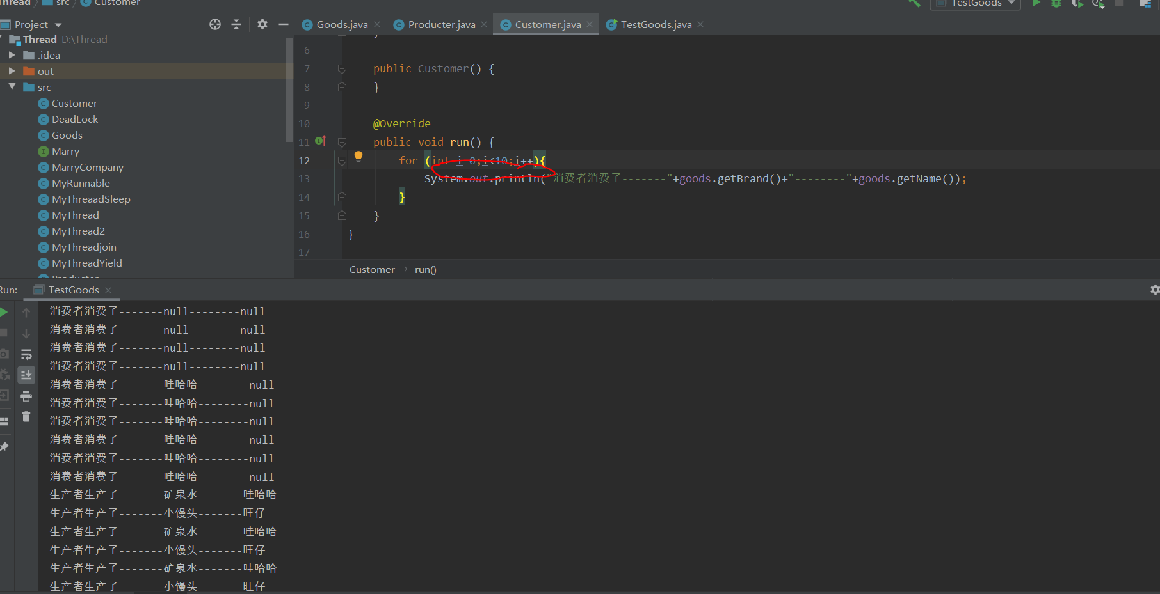Rerun TestGoods in Run panel

tap(4, 312)
